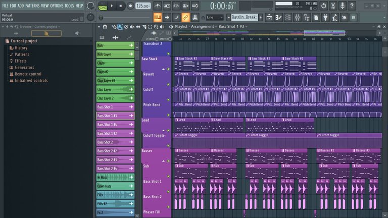Select Clap Layer 2 clip

coord(115,98)
